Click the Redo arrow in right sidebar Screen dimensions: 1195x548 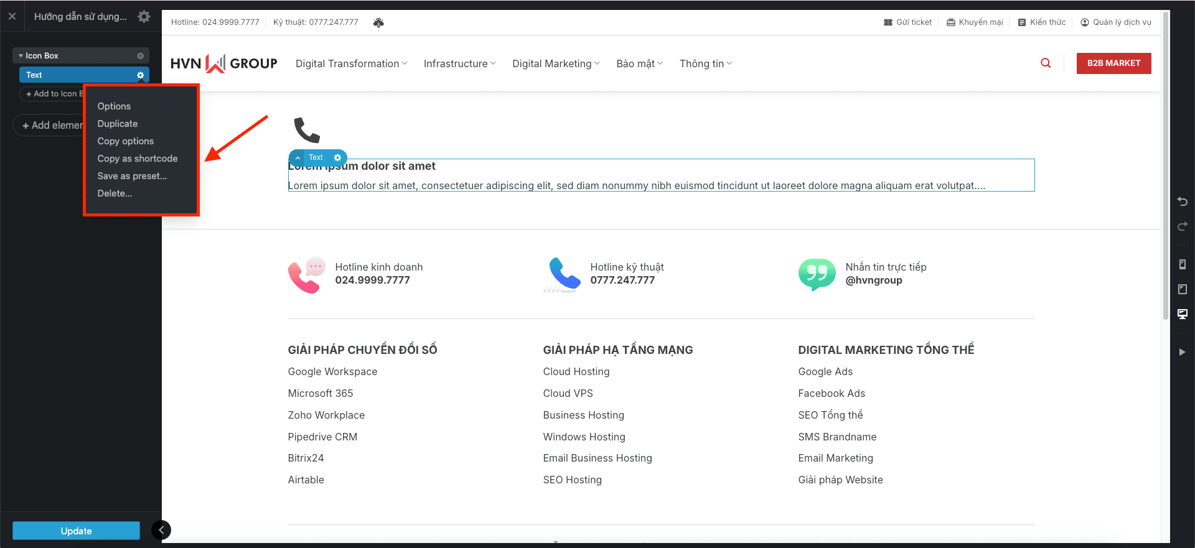pyautogui.click(x=1182, y=226)
